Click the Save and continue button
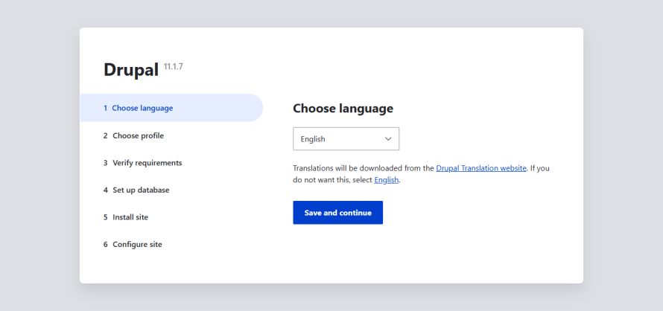 pyautogui.click(x=338, y=213)
